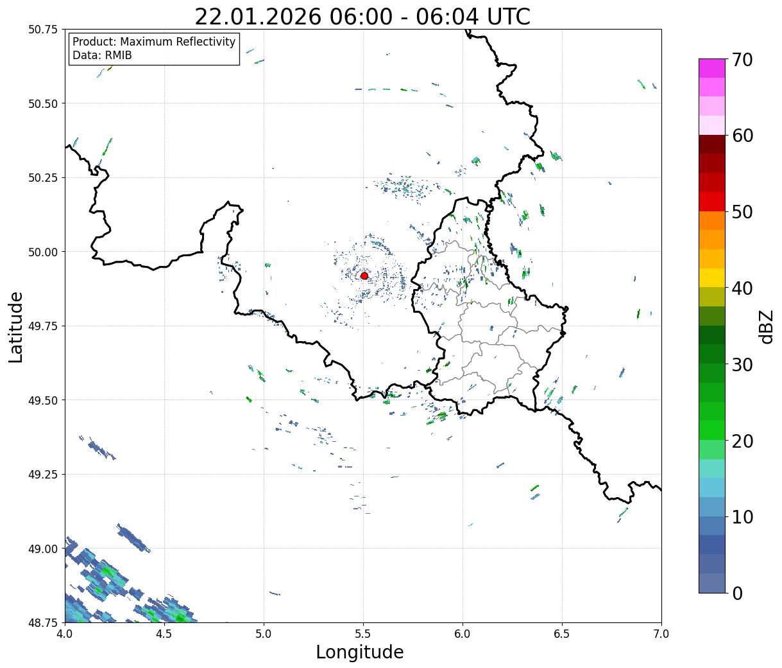Click the colorbar tick label 20
Screen dimensions: 782x668
[742, 441]
